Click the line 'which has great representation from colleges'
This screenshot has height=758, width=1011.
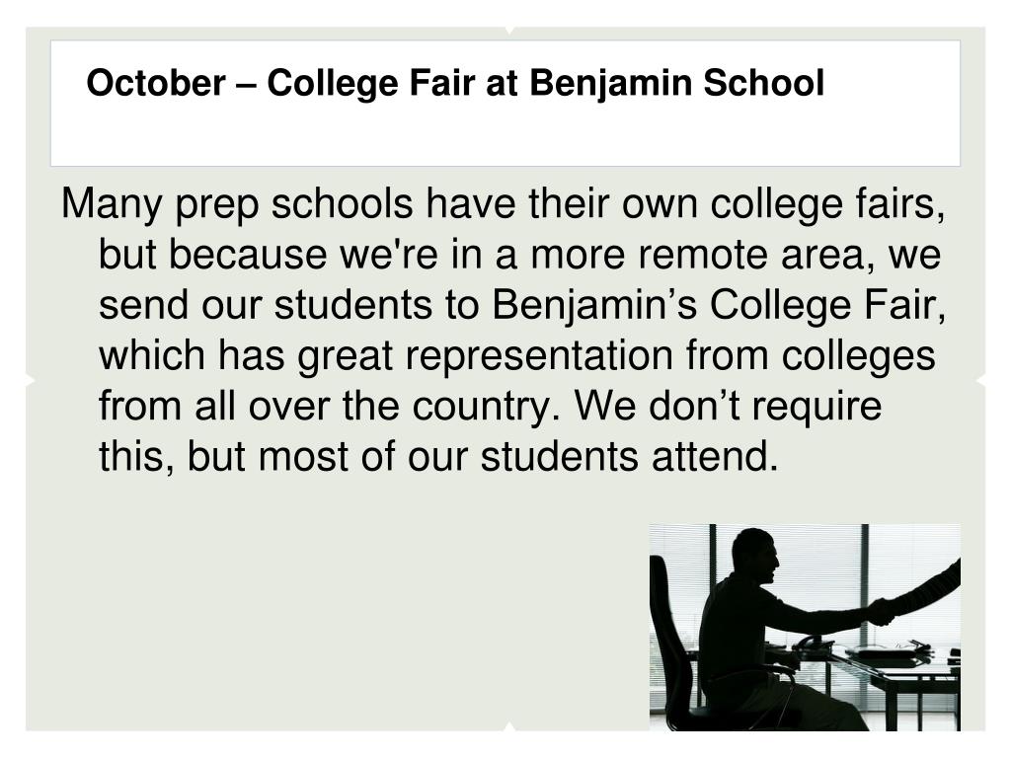[516, 355]
